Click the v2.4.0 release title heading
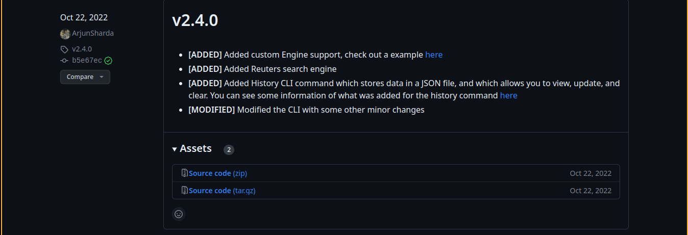Image resolution: width=688 pixels, height=235 pixels. 195,20
